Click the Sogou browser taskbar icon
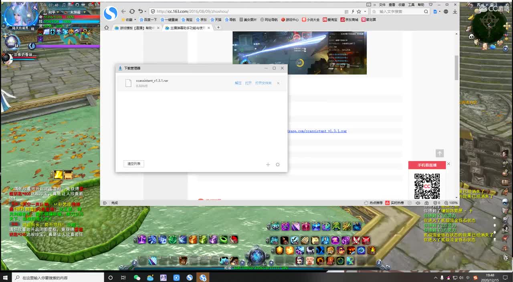Image resolution: width=513 pixels, height=282 pixels. click(x=190, y=278)
